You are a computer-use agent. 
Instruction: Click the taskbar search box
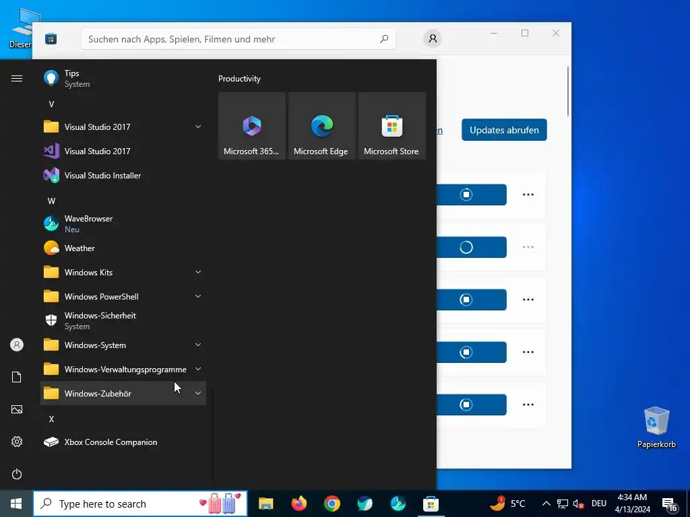[140, 504]
